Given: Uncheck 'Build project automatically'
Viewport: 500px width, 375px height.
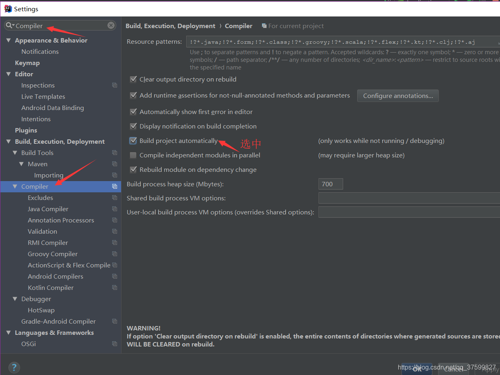Looking at the screenshot, I should (133, 141).
